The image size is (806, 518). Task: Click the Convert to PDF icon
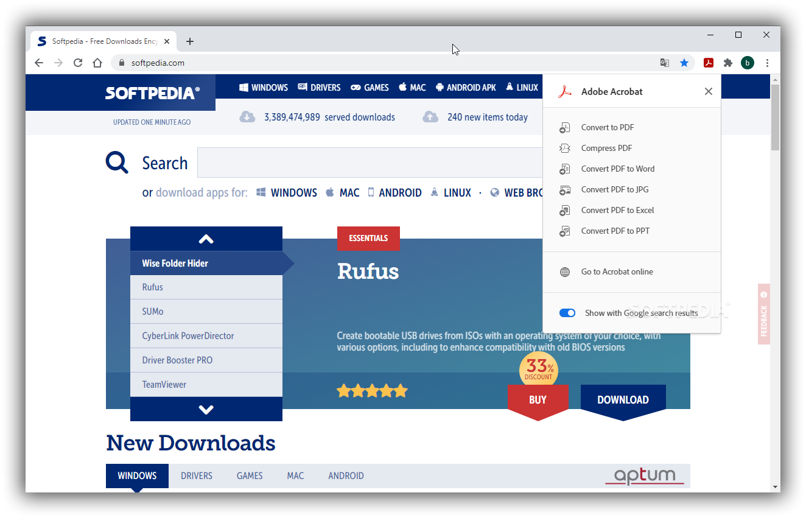pos(565,128)
